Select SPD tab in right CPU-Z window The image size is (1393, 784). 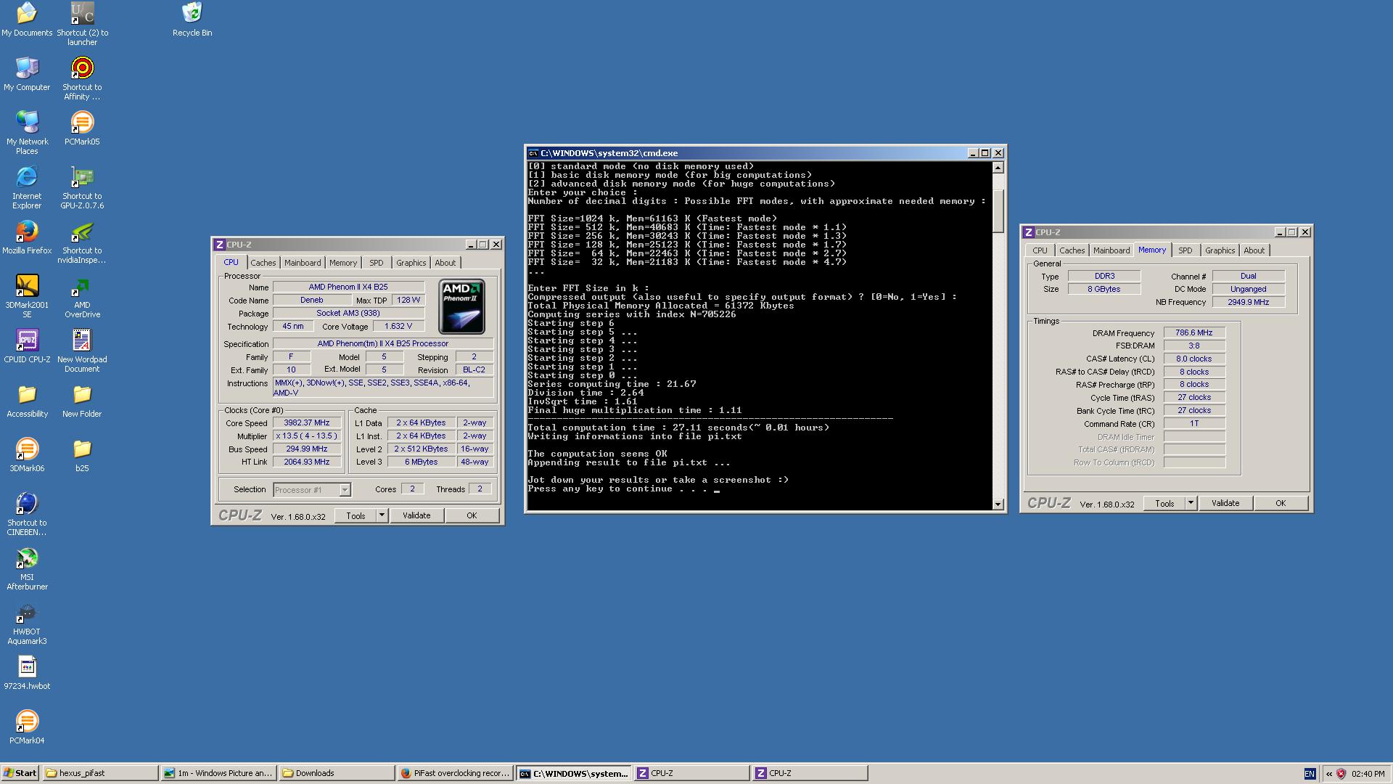[x=1186, y=250]
